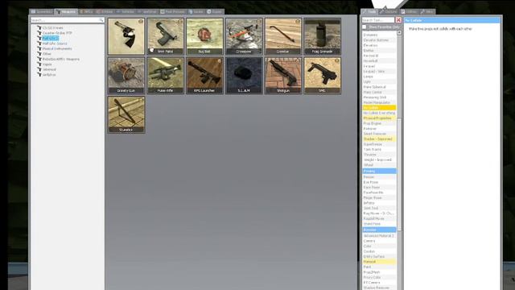Open the Utilities tab in right panel
The width and height of the screenshot is (515, 290).
point(409,11)
